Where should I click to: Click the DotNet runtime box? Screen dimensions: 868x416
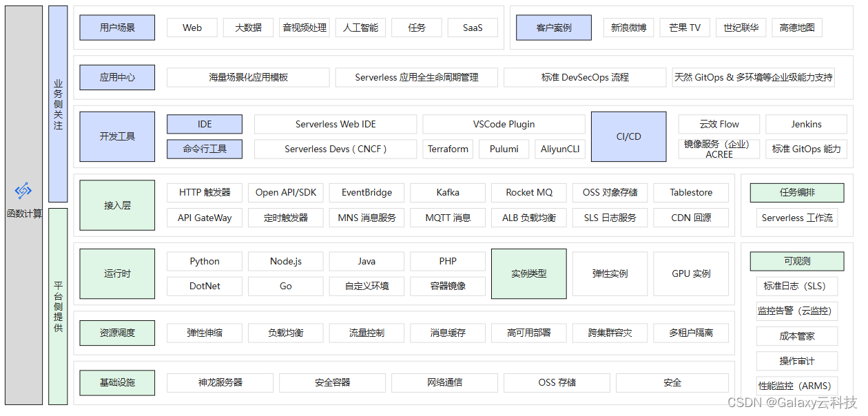click(205, 286)
